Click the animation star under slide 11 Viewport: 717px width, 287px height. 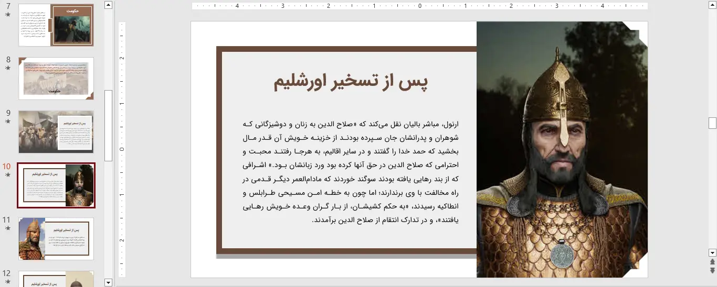click(7, 228)
